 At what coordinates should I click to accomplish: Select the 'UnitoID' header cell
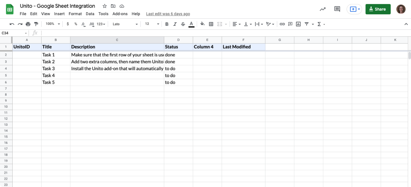click(x=27, y=47)
